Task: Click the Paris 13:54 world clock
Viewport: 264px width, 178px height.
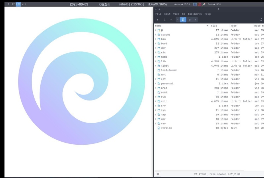Action: click(x=214, y=4)
